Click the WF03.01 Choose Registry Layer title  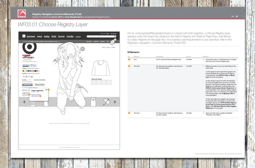pos(53,24)
